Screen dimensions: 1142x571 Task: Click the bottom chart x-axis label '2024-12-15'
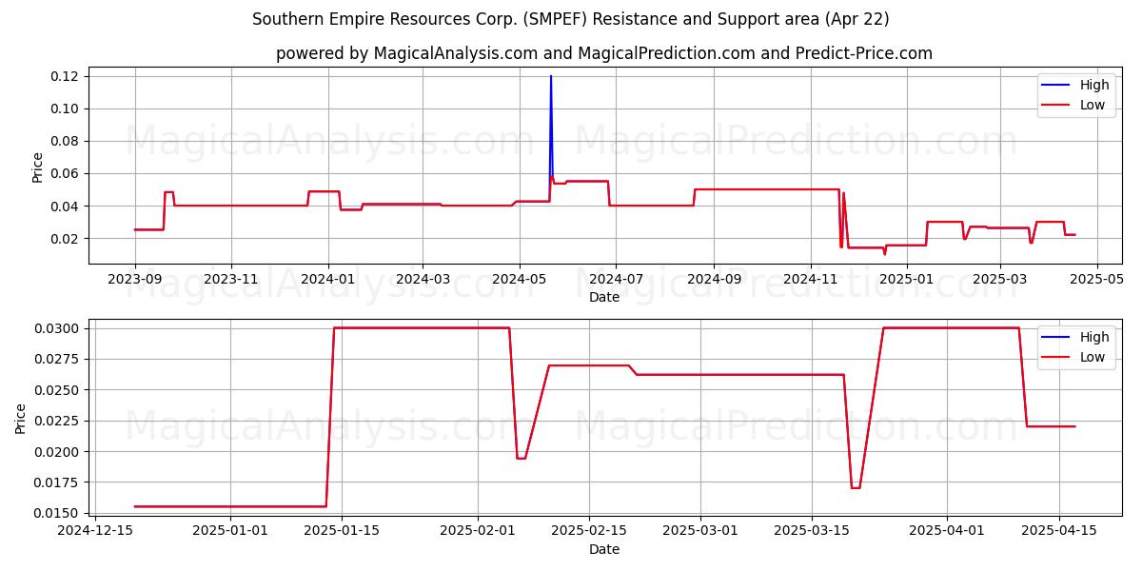click(93, 531)
